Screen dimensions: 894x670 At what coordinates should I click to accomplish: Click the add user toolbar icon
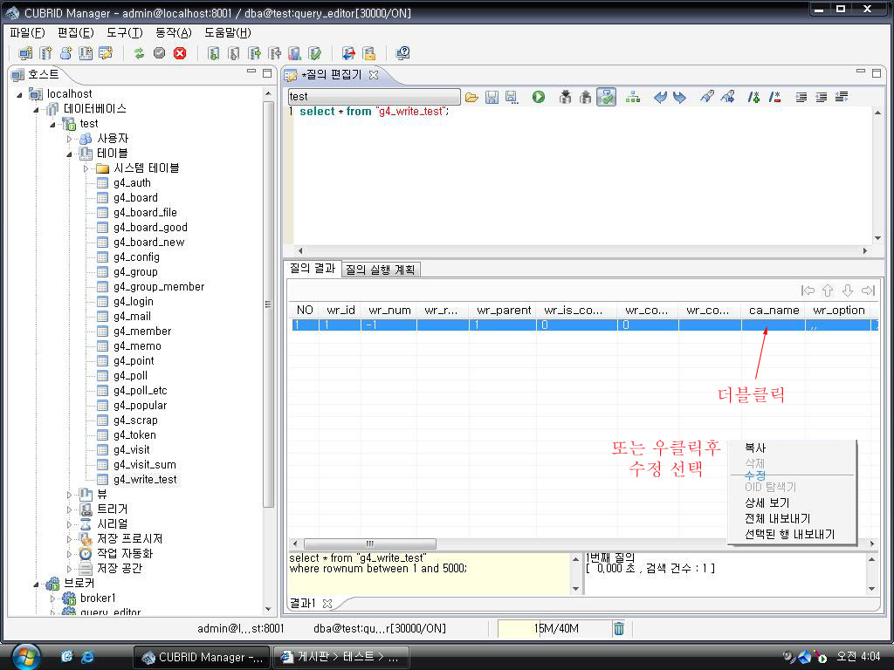pyautogui.click(x=65, y=53)
